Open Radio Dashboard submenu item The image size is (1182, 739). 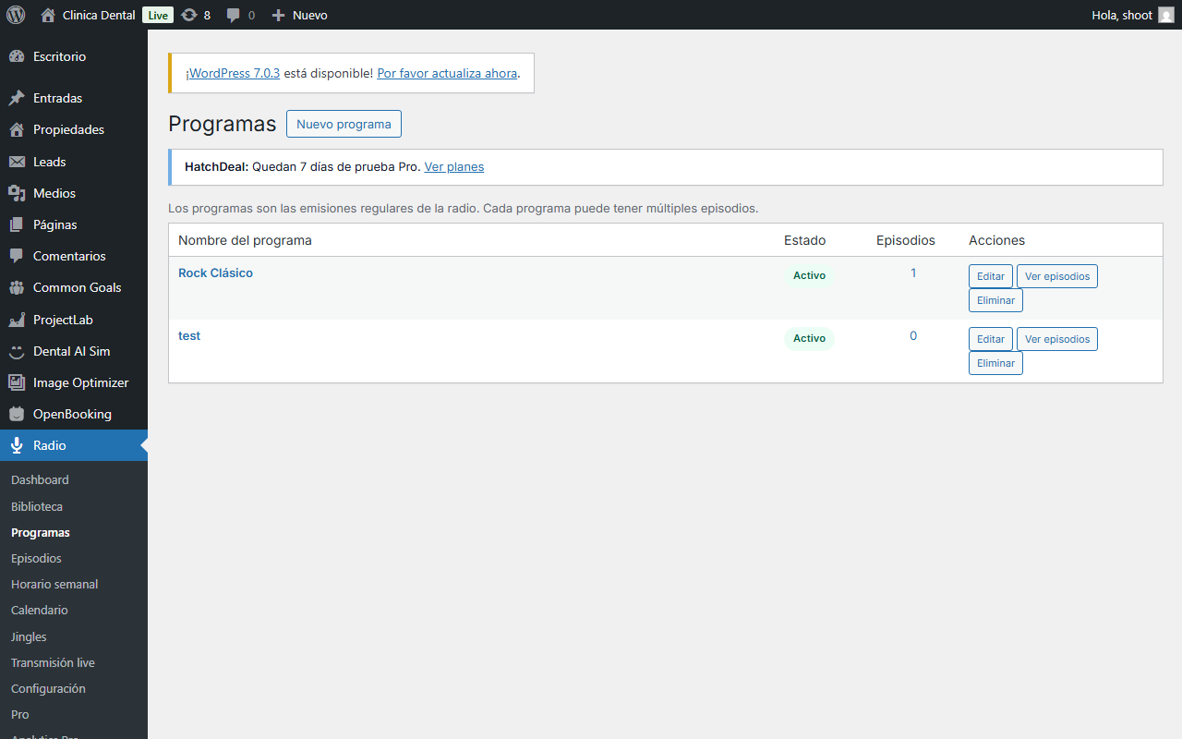click(40, 480)
